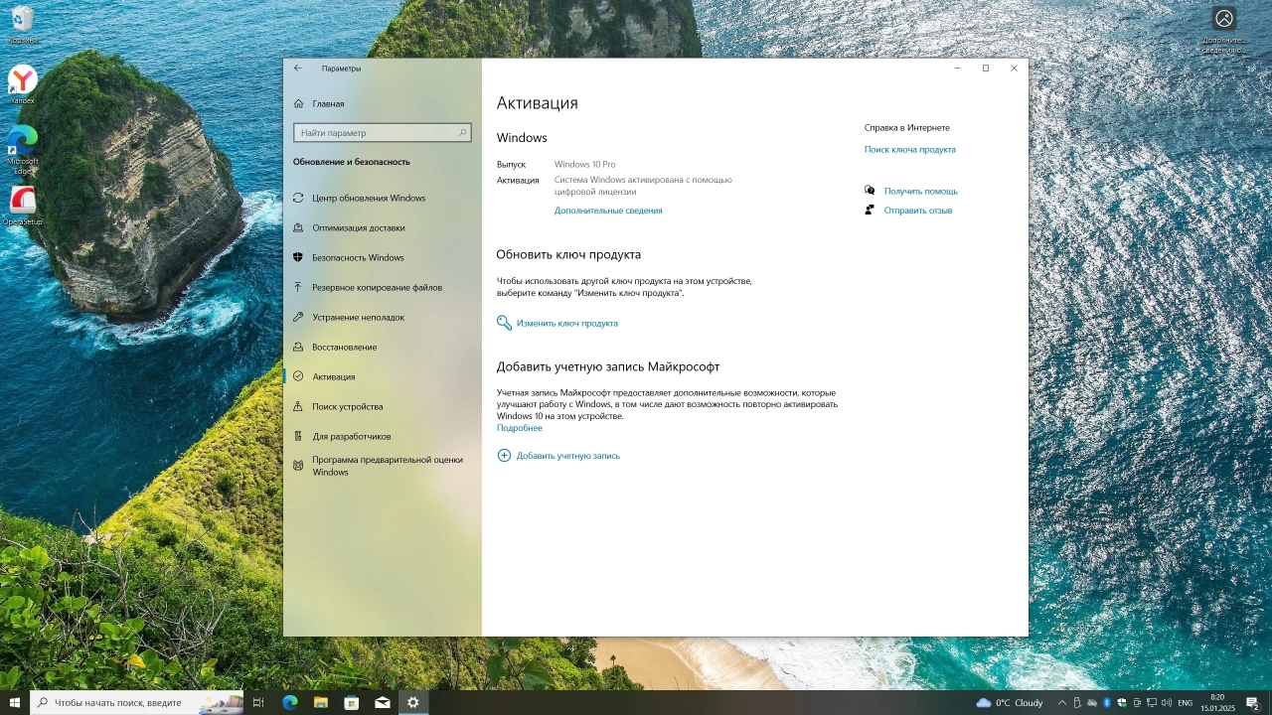
Task: Open Оптимизация доставки section
Action: (x=383, y=227)
